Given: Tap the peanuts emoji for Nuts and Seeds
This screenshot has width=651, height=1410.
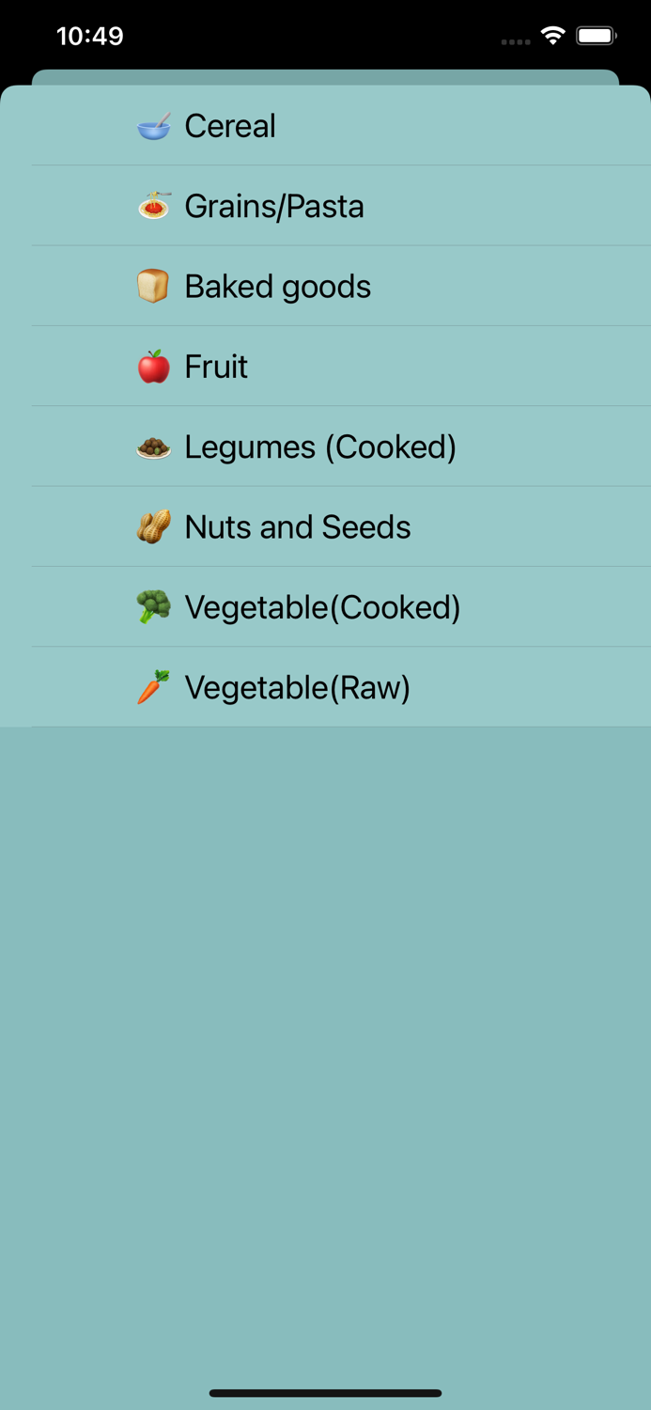Looking at the screenshot, I should tap(155, 526).
